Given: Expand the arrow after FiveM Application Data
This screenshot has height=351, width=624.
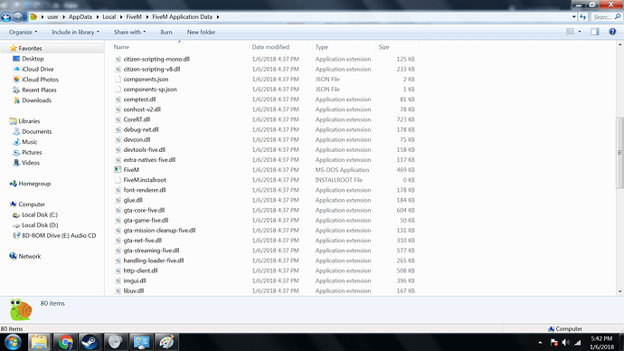Looking at the screenshot, I should tap(218, 17).
